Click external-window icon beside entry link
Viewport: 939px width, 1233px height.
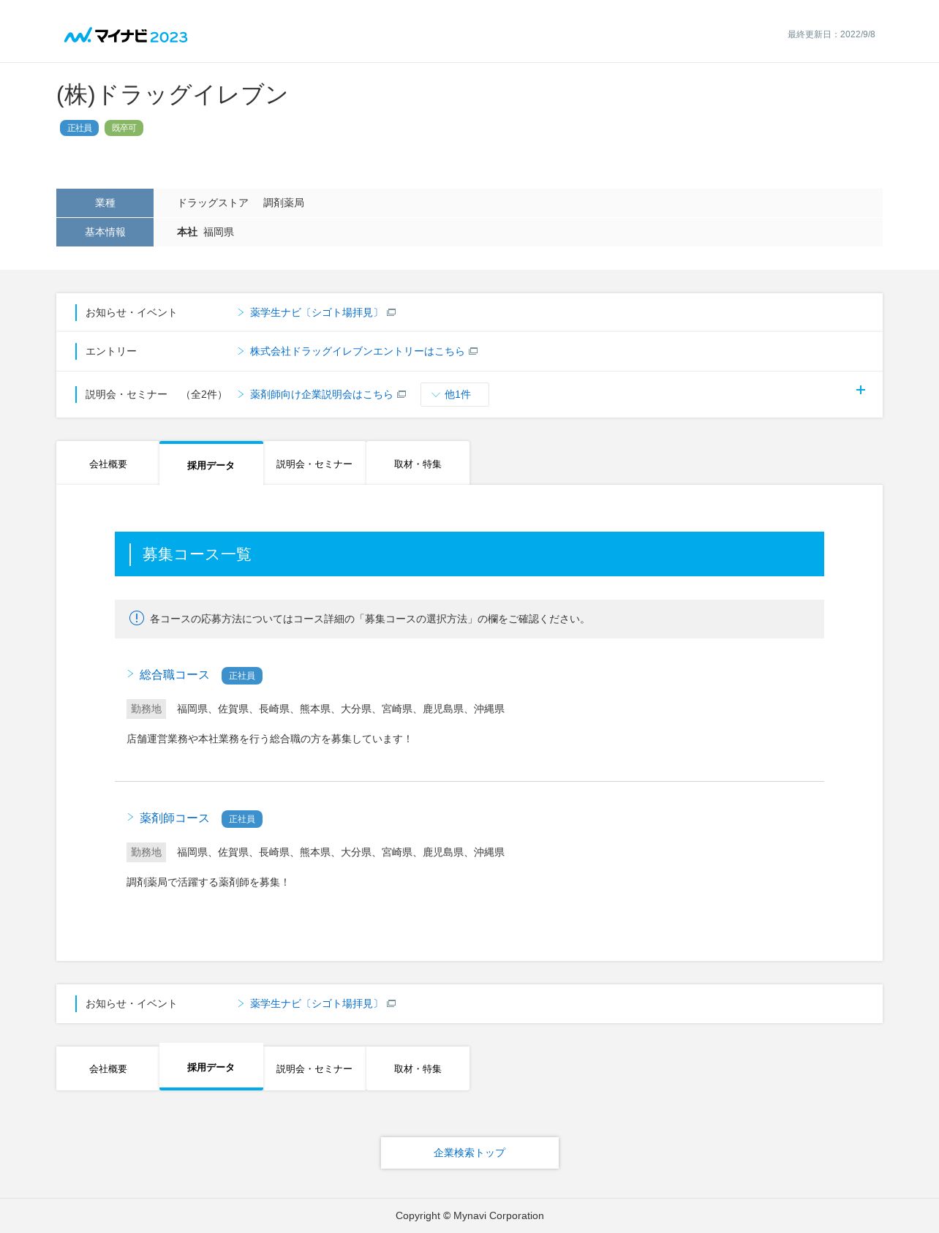coord(473,351)
